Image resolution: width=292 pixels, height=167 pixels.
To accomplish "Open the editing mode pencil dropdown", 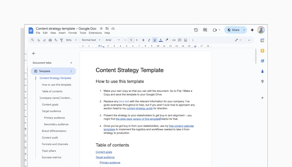I will [238, 40].
